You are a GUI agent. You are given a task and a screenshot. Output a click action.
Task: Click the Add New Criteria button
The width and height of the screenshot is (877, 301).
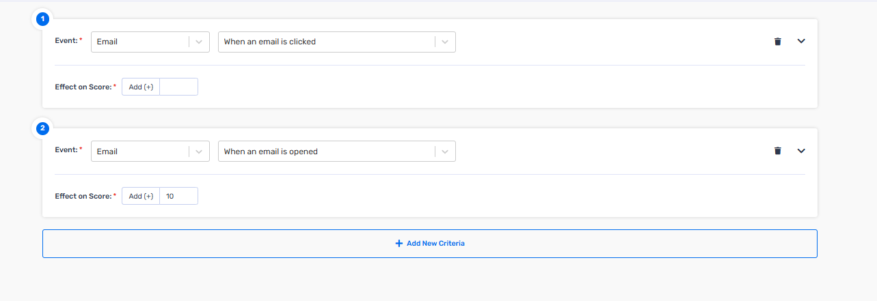[x=430, y=244]
